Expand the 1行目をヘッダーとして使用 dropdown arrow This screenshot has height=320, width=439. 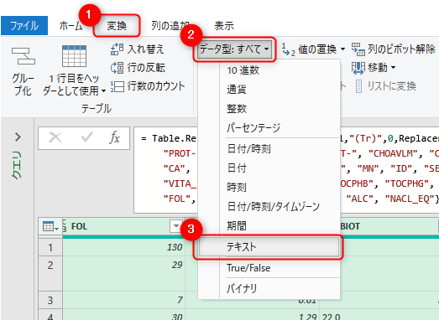tap(103, 91)
